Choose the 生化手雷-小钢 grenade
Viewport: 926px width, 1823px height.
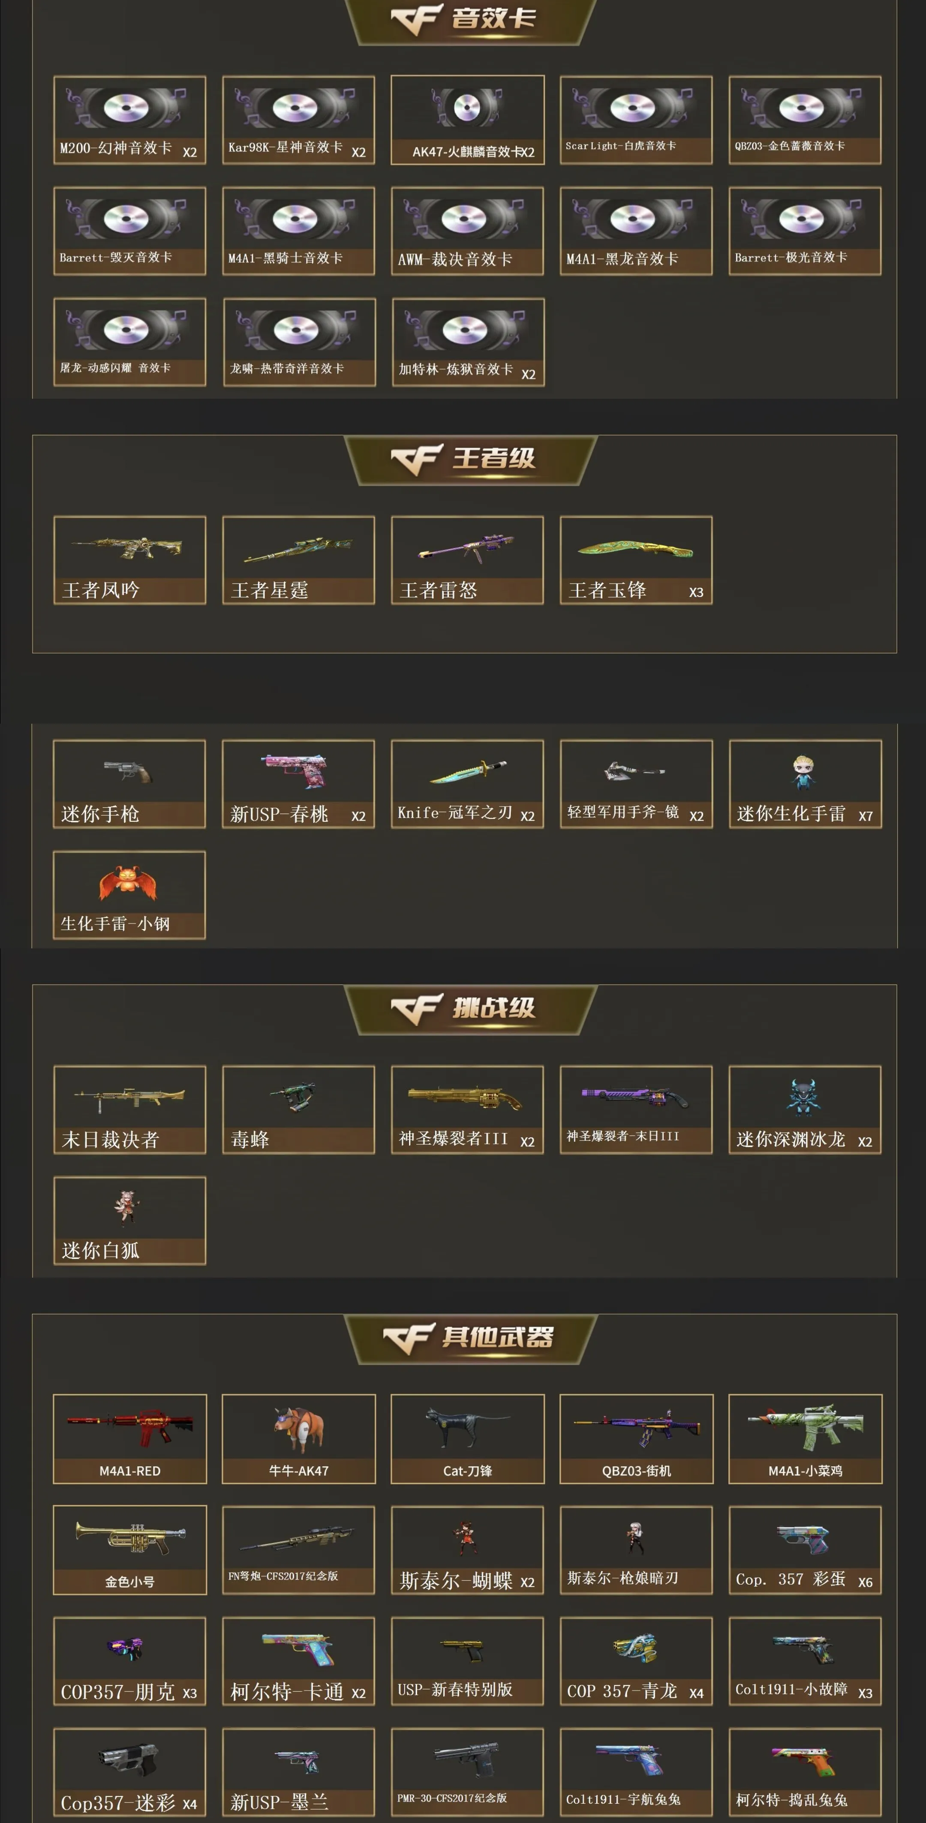(129, 895)
